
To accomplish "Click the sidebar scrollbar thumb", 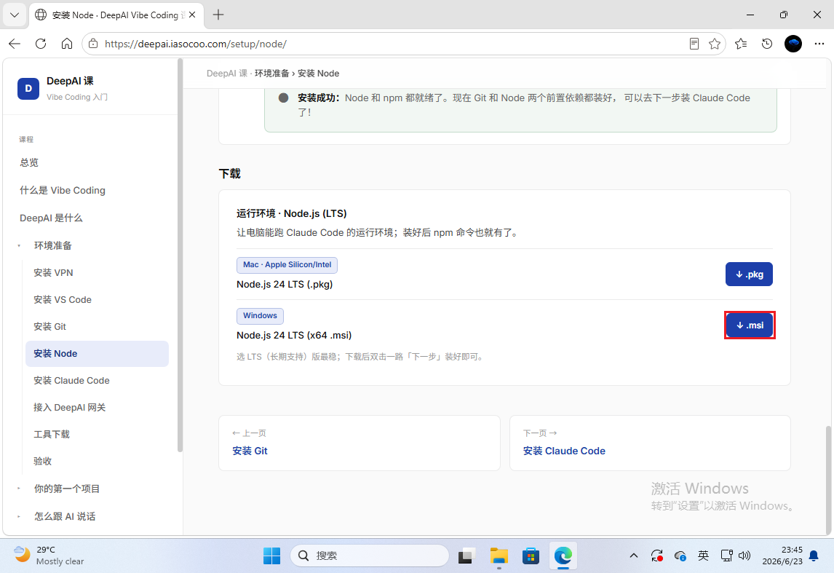I will pyautogui.click(x=180, y=256).
